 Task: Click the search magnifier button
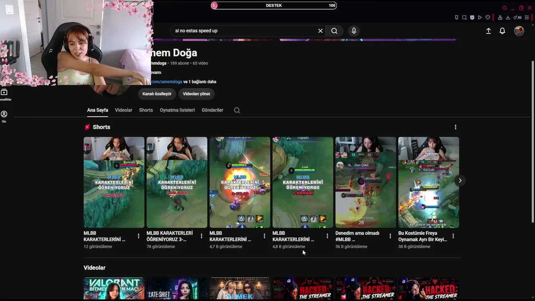point(334,31)
